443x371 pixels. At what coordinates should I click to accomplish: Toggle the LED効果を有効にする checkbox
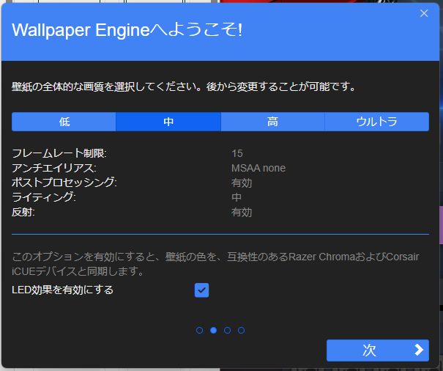click(201, 290)
